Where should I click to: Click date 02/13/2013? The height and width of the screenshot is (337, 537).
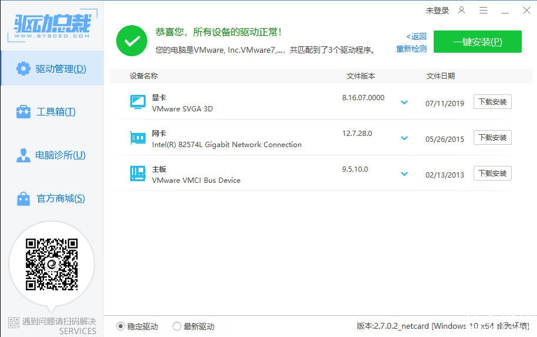[444, 175]
